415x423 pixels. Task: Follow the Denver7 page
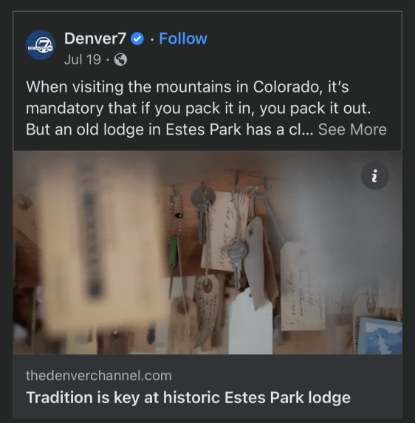pyautogui.click(x=183, y=38)
